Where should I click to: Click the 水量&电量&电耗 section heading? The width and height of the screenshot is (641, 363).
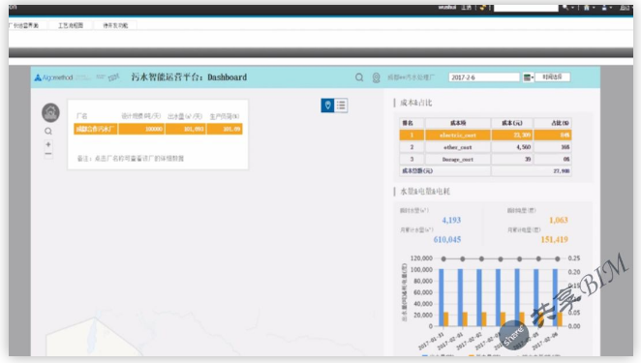425,192
